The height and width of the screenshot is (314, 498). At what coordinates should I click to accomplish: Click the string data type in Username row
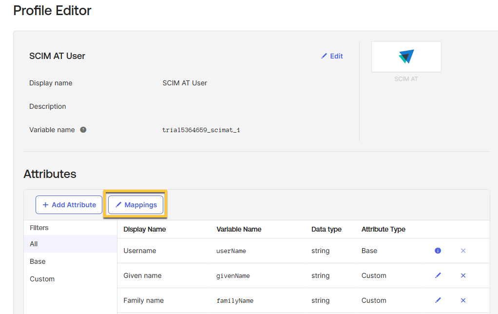pos(320,251)
